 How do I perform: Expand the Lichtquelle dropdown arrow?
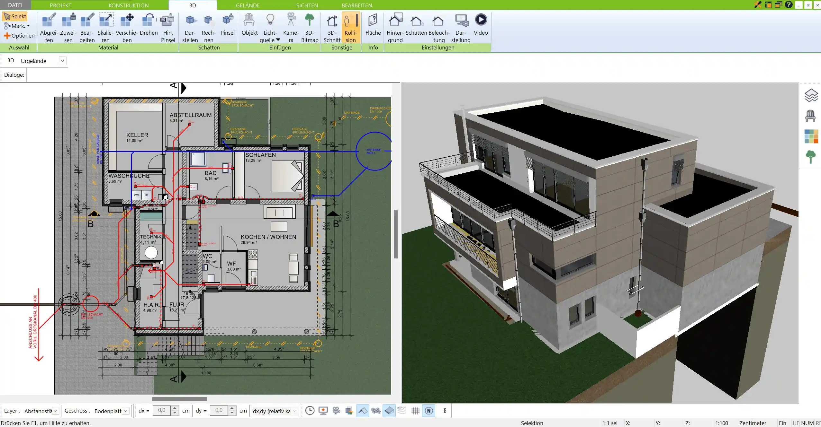278,40
